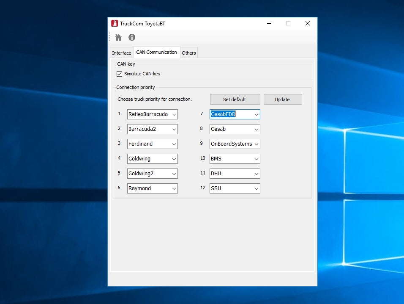Click the TruckCom app logo icon

click(x=115, y=24)
